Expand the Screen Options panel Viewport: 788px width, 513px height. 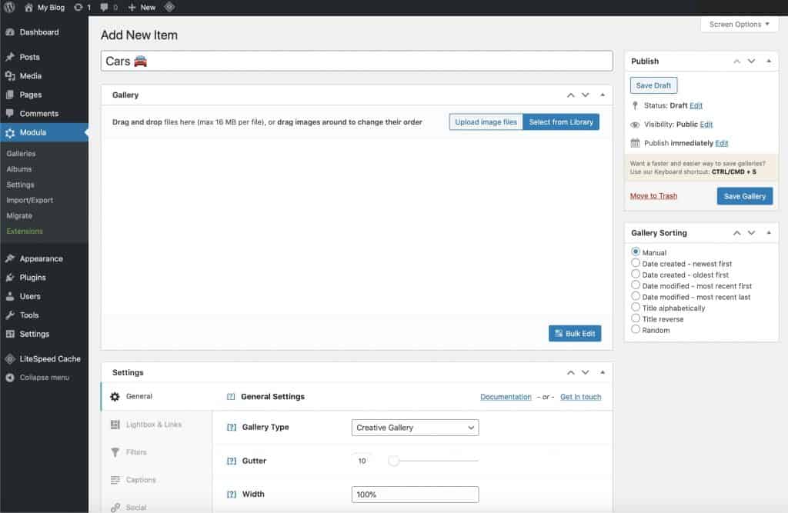coord(739,25)
